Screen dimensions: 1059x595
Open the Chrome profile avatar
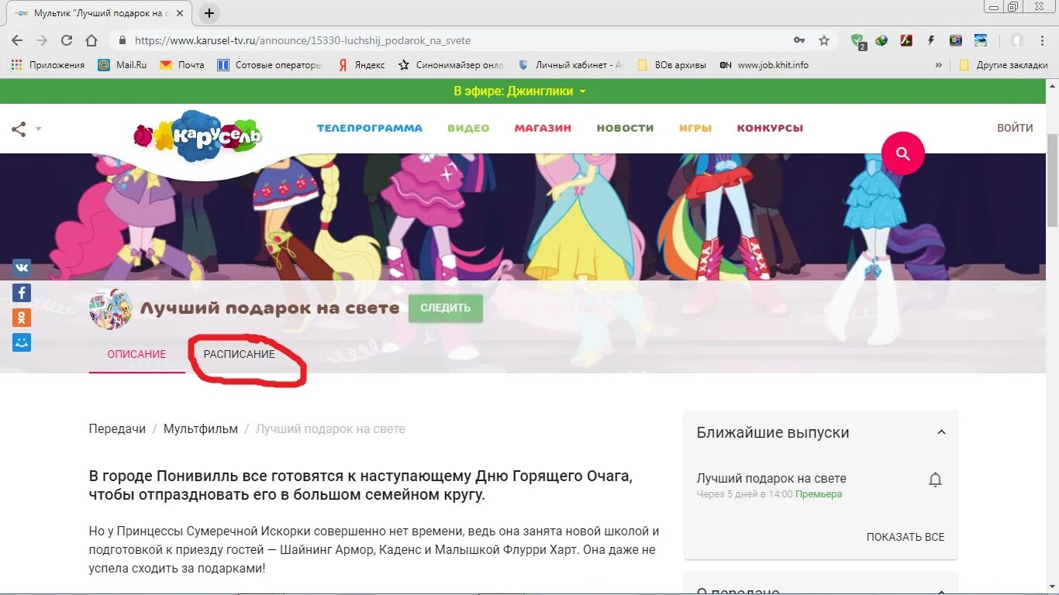(x=1016, y=40)
